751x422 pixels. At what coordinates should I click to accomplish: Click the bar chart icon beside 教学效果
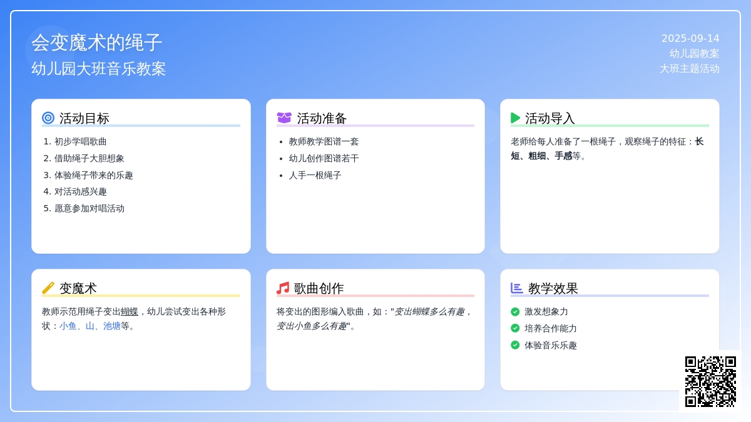pos(517,288)
